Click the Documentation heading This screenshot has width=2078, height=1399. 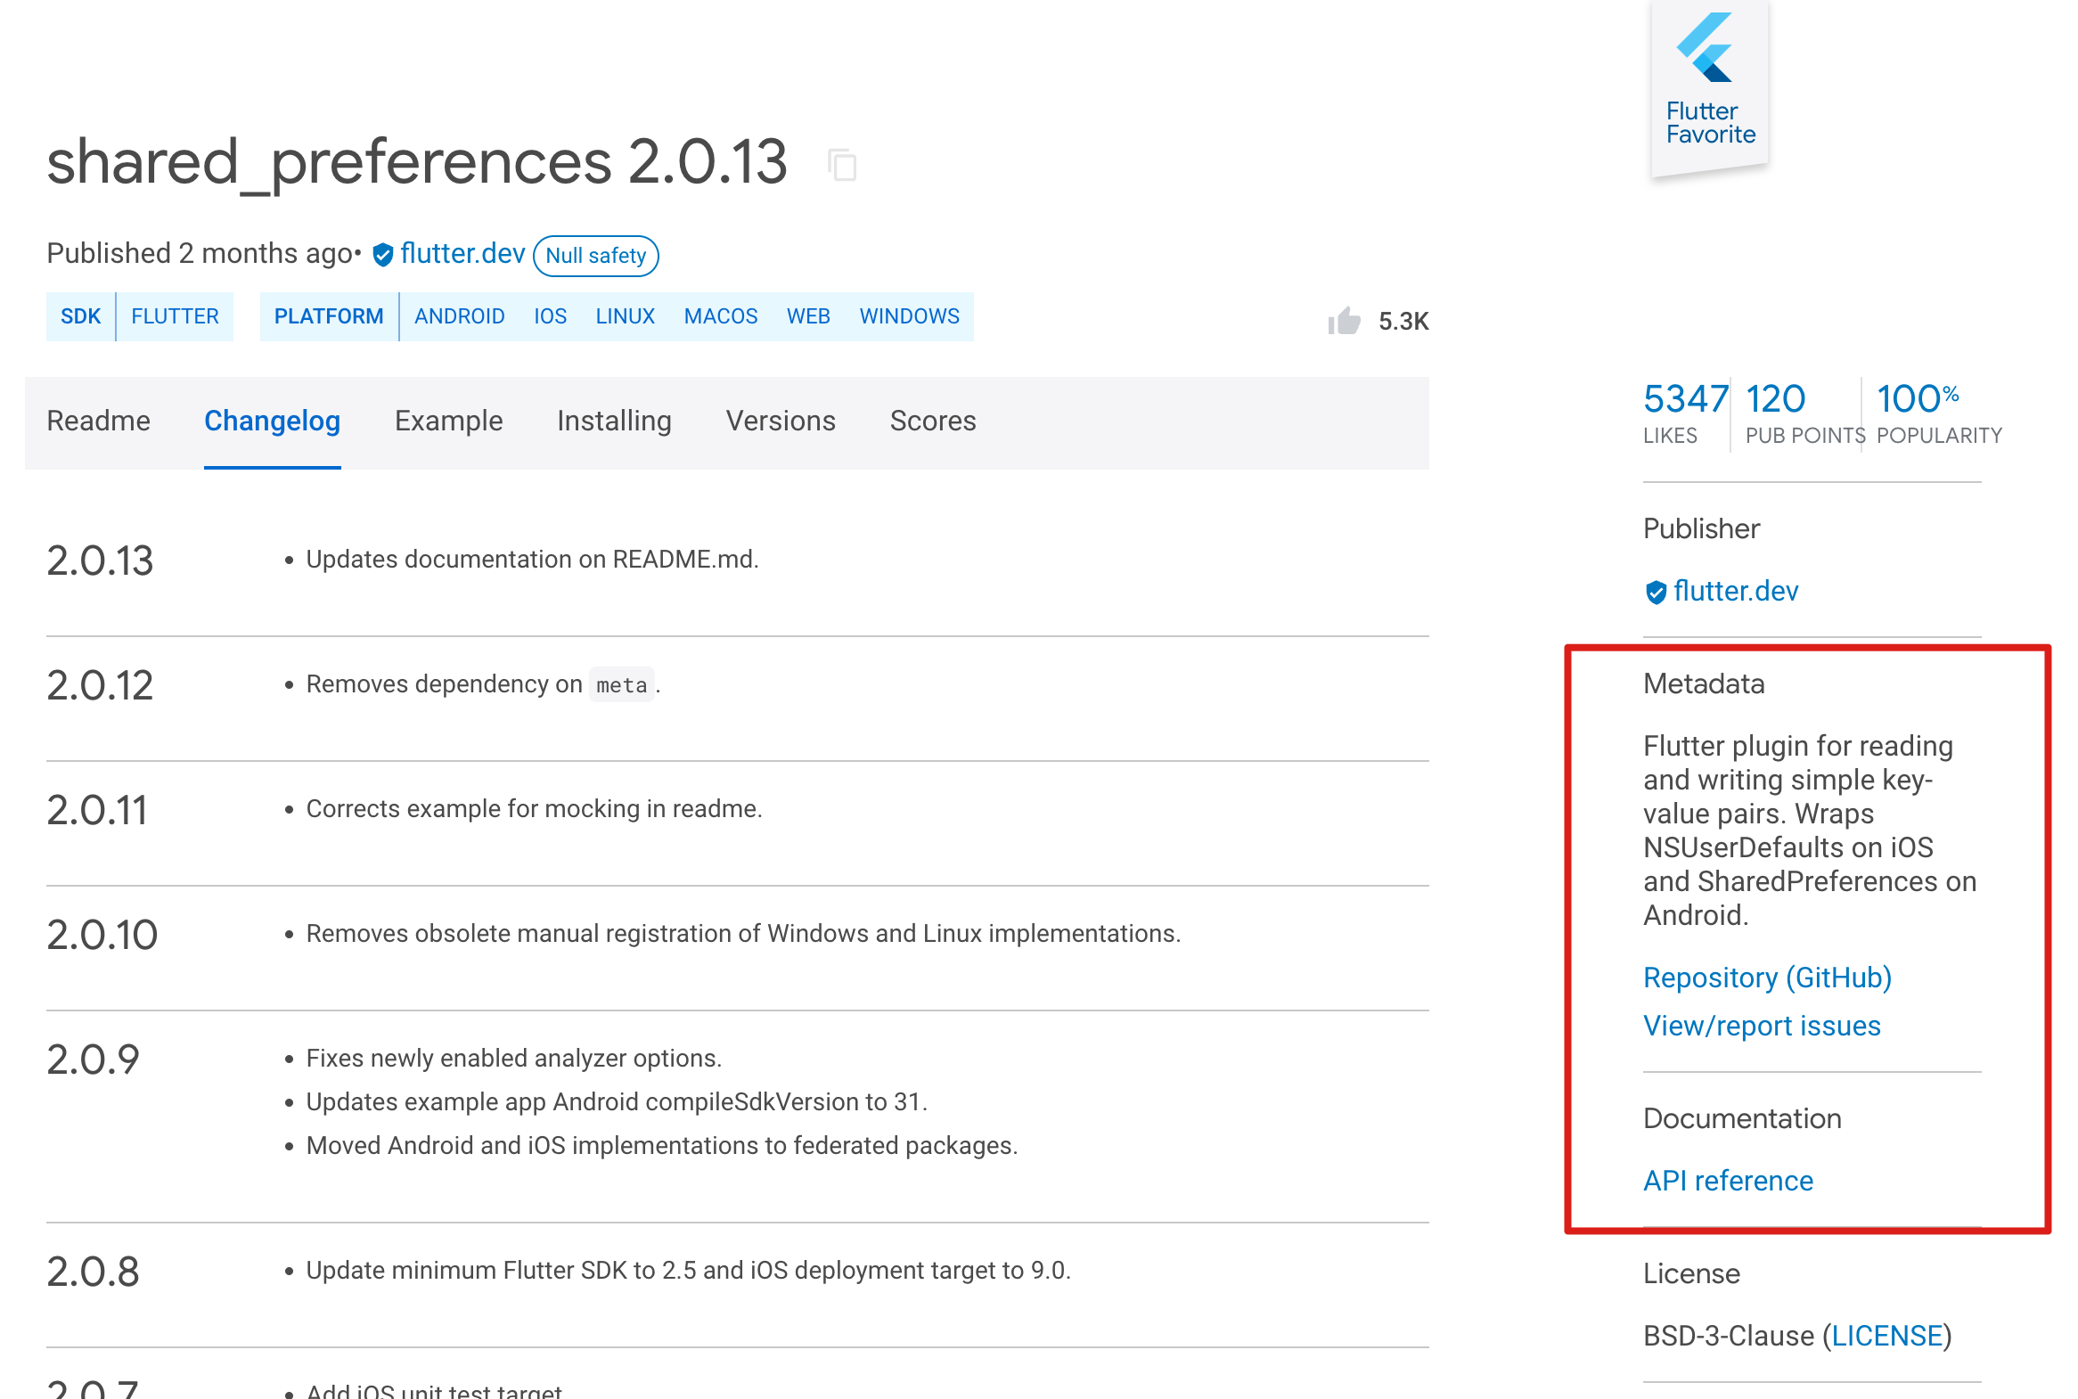tap(1743, 1119)
